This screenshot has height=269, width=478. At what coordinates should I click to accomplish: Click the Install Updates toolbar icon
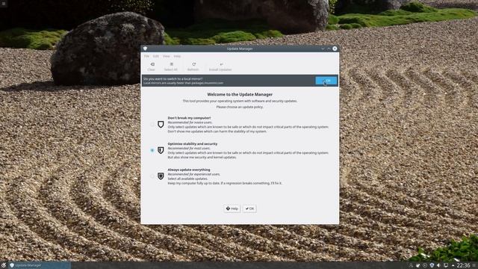click(x=221, y=64)
